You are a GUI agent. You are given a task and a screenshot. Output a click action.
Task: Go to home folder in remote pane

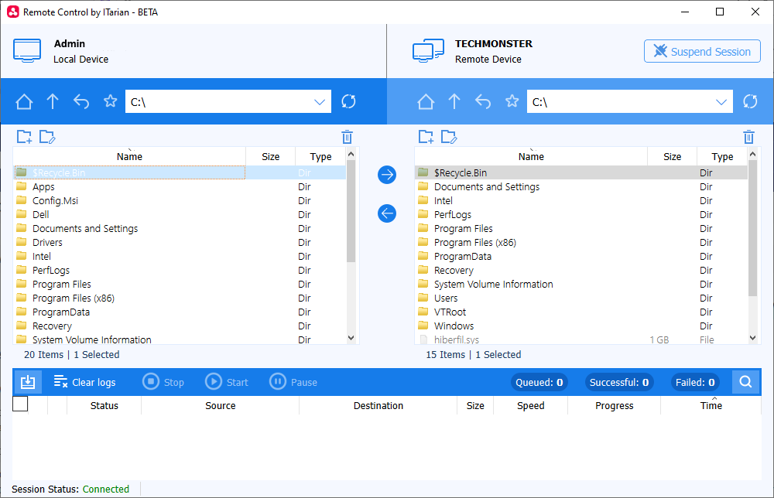426,102
